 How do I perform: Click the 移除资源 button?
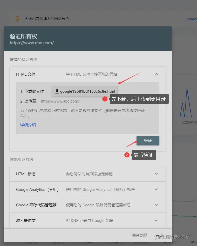(139, 235)
